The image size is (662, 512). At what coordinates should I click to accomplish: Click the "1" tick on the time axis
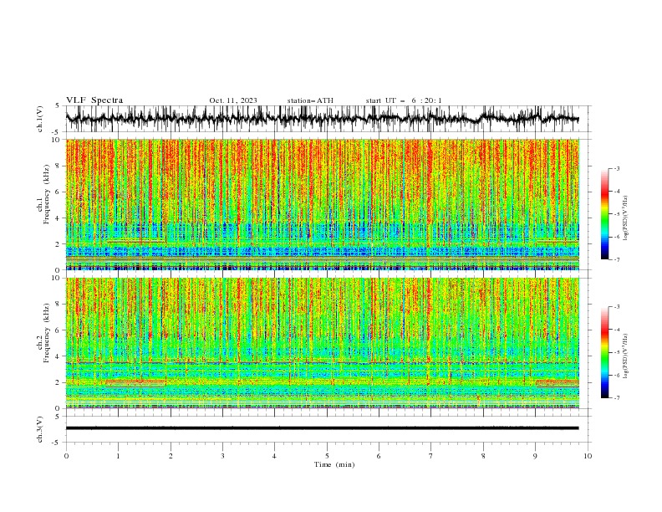(x=118, y=456)
